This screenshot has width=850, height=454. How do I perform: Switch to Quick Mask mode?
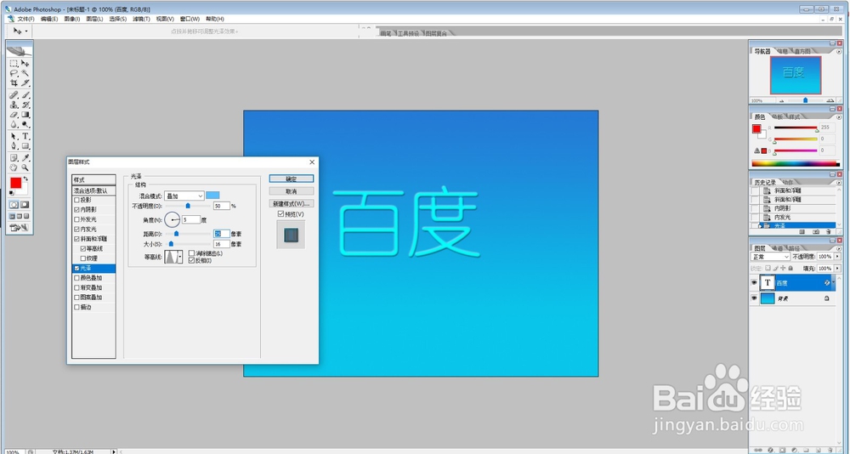25,205
